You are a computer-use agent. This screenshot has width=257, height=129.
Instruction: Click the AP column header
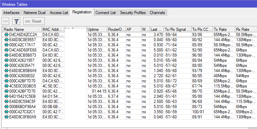(133, 30)
